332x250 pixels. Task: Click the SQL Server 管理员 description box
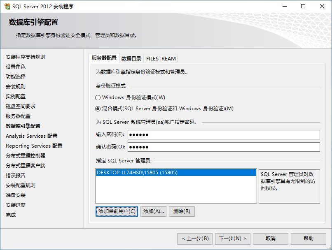tap(289, 186)
